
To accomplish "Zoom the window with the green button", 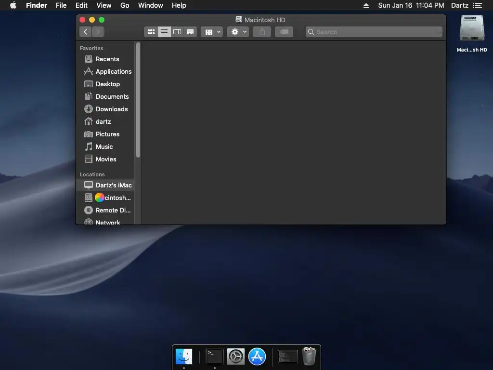I will tap(102, 20).
